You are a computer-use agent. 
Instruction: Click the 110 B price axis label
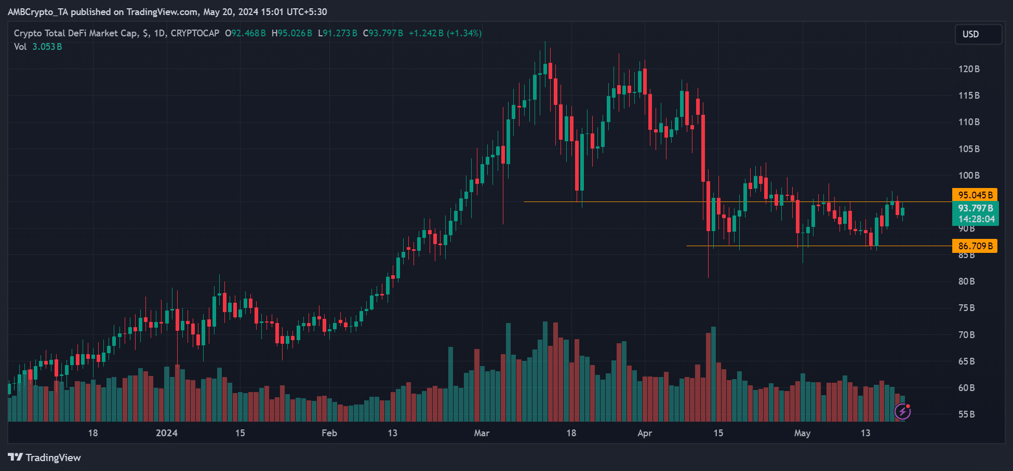coord(969,122)
